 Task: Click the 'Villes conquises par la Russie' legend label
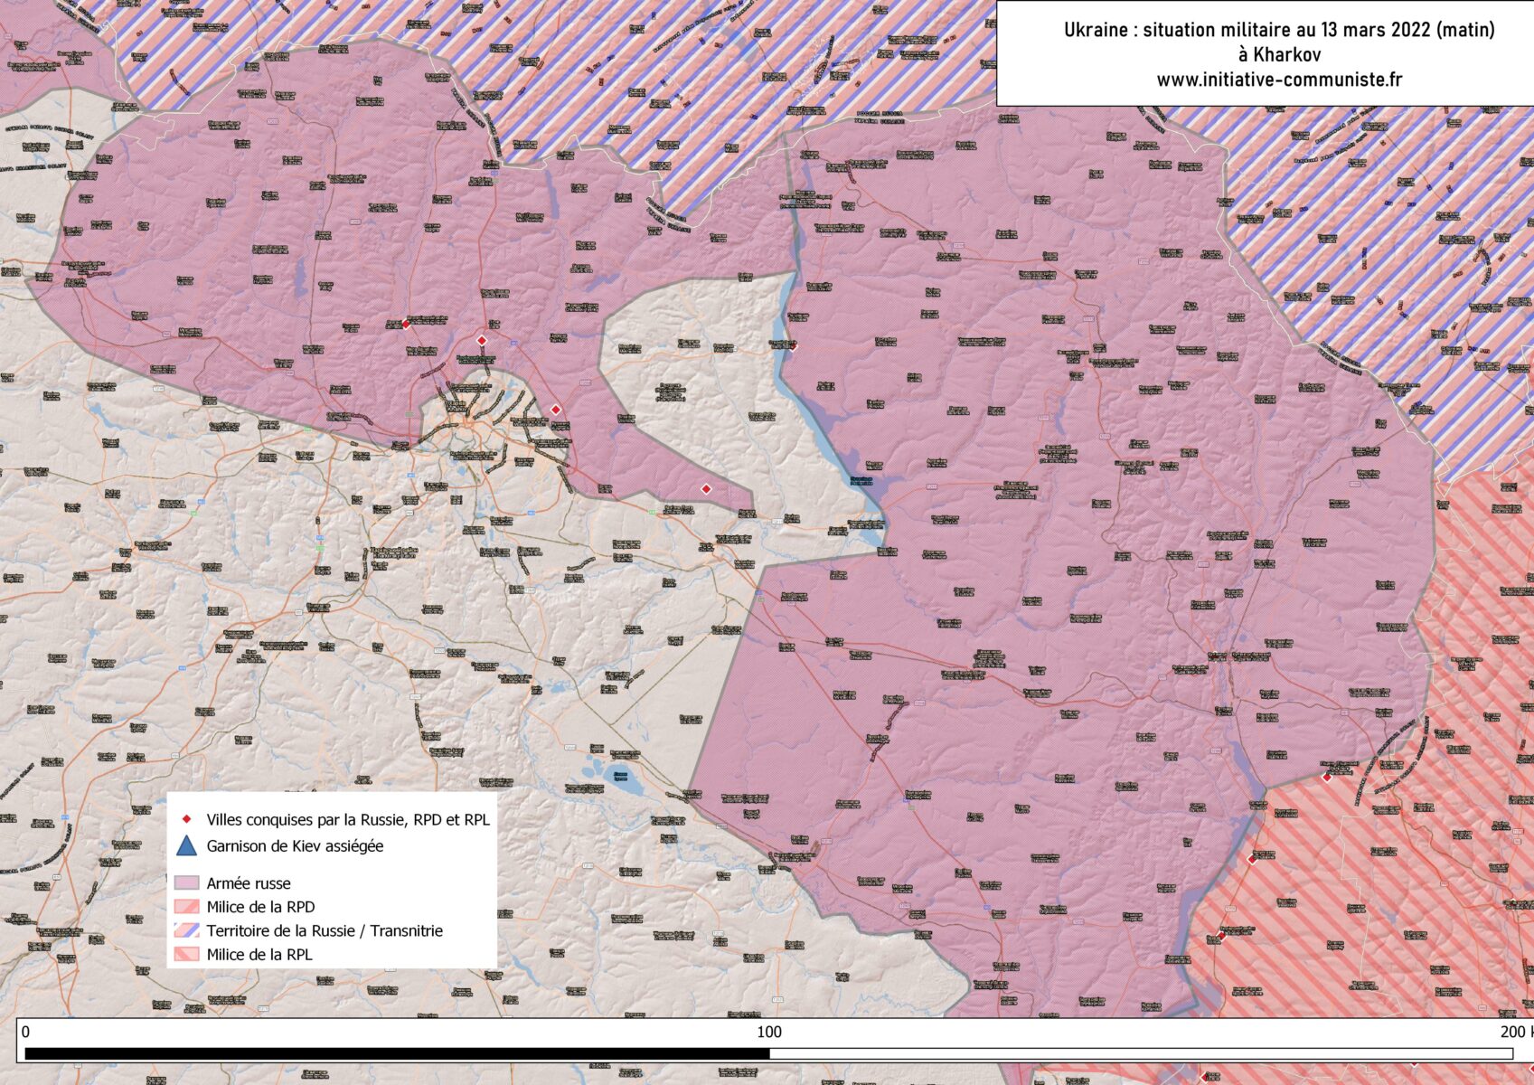348,820
